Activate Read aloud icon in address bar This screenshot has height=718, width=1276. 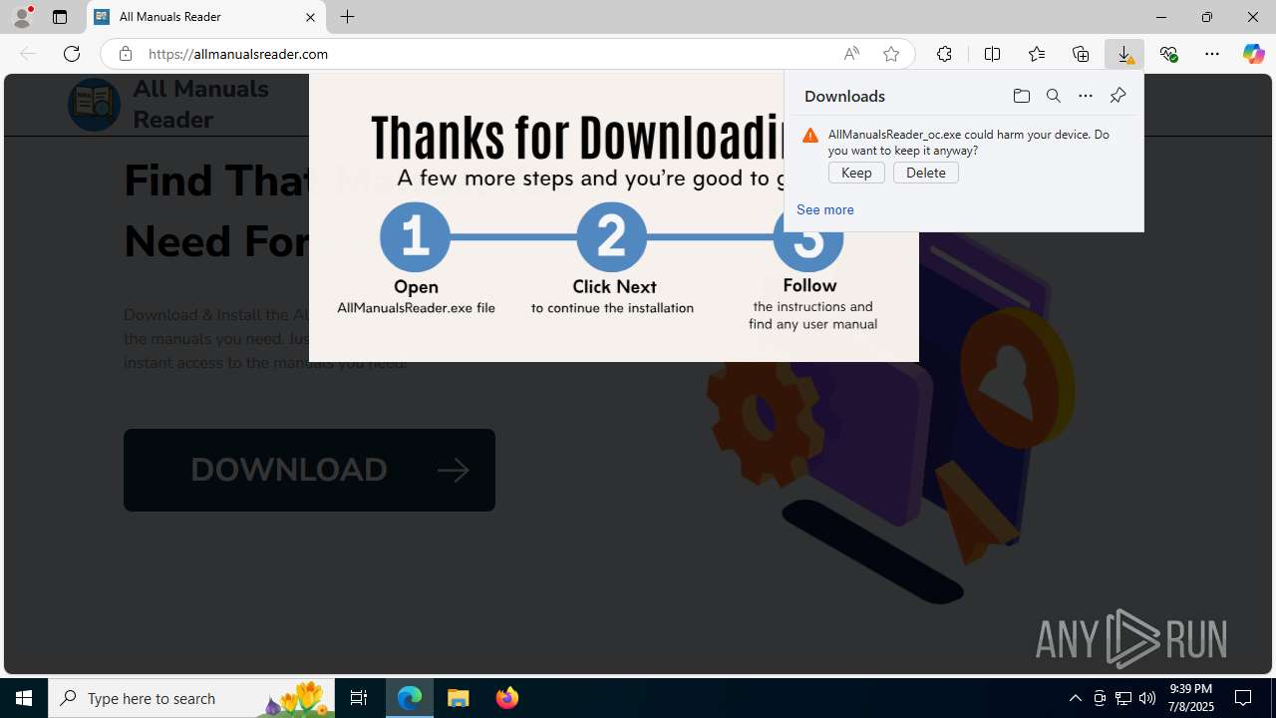(851, 54)
